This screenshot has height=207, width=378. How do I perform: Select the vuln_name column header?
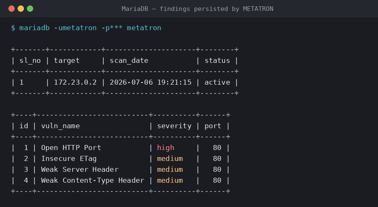60,126
